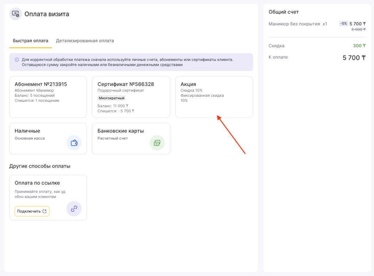This screenshot has height=276, width=374.
Task: Click the visit payment icon in the header
Action: (x=15, y=14)
